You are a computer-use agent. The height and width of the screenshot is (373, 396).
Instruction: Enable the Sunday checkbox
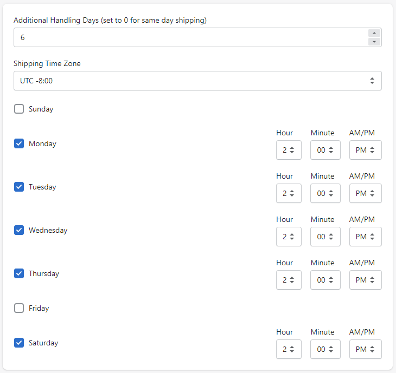(19, 109)
